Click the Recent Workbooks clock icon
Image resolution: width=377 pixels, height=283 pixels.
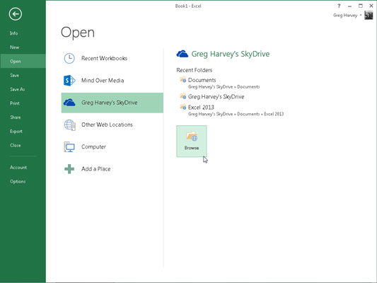[x=69, y=58]
